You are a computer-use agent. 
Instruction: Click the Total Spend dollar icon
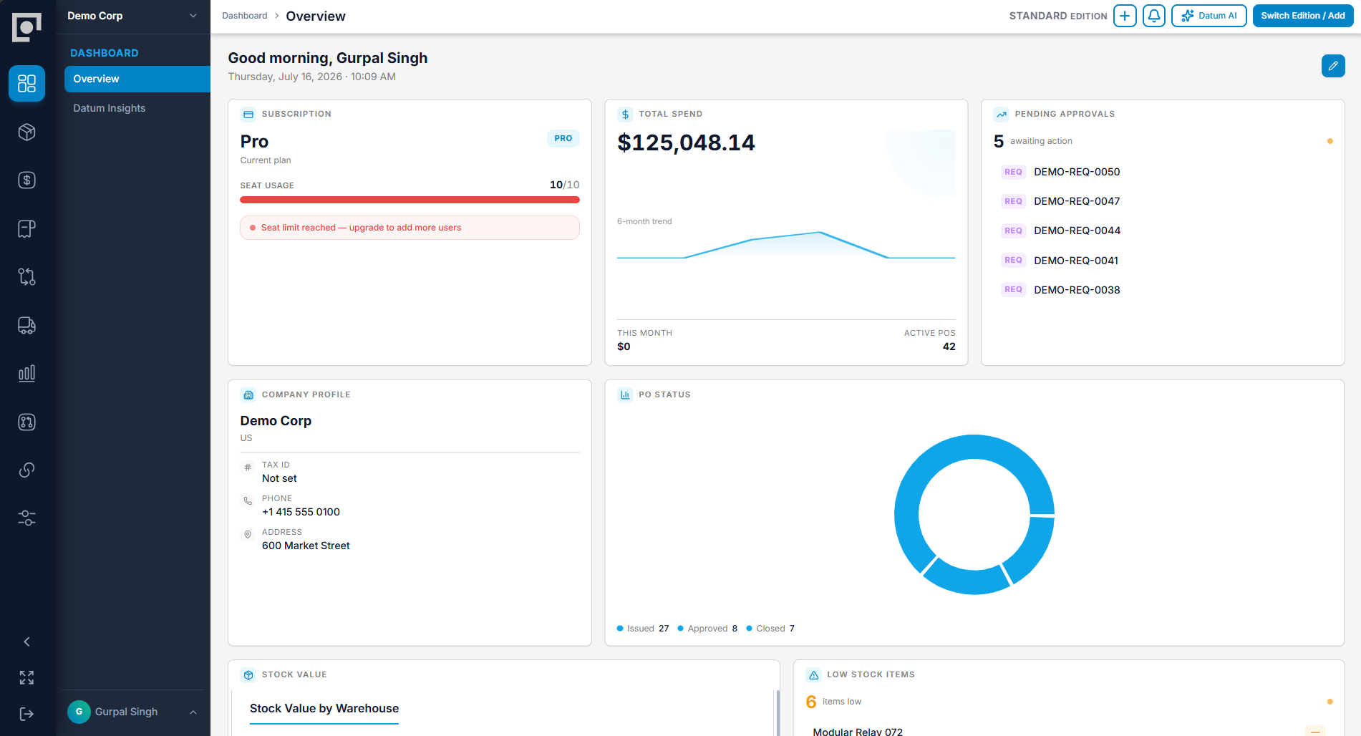coord(625,115)
